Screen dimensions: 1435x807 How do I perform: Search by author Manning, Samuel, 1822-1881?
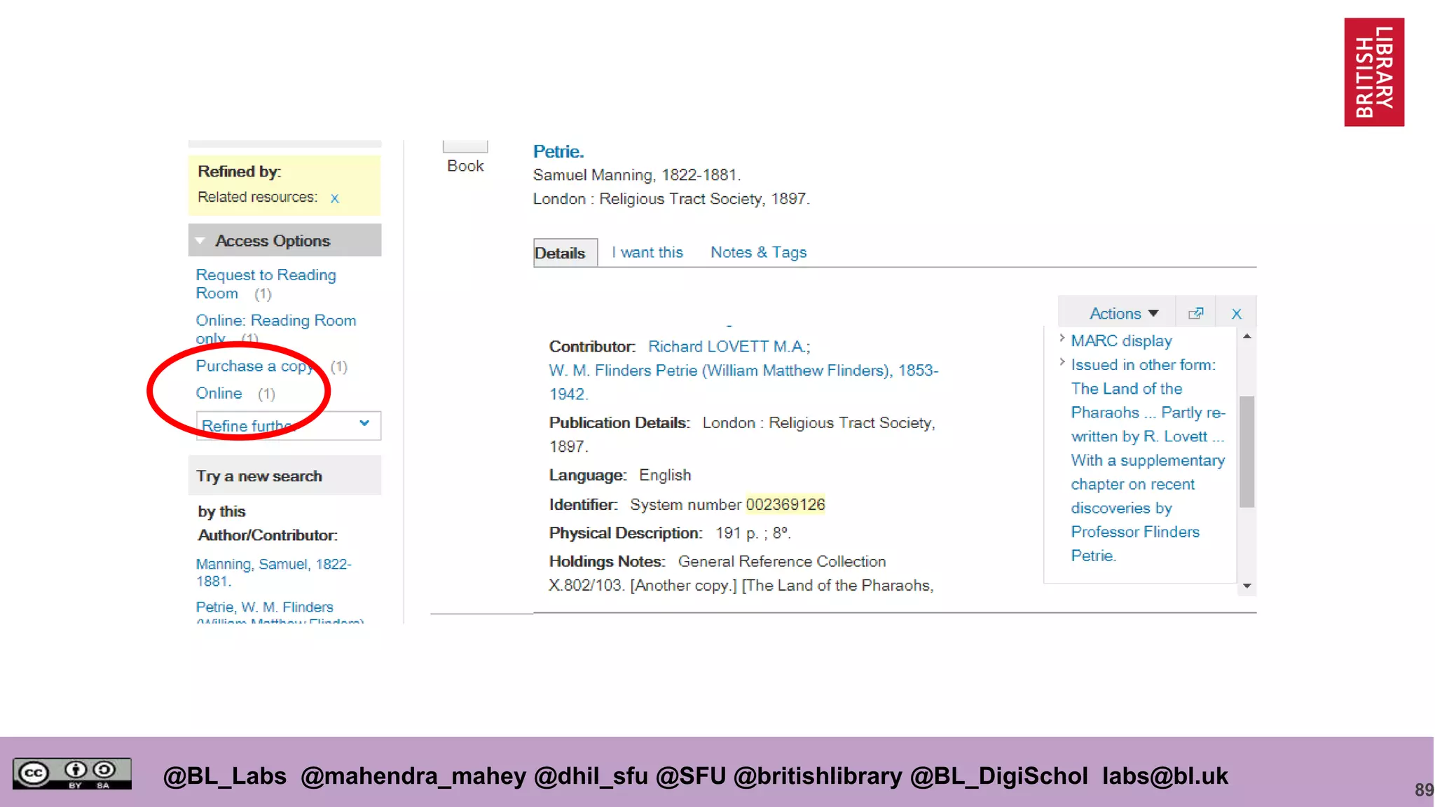[273, 572]
